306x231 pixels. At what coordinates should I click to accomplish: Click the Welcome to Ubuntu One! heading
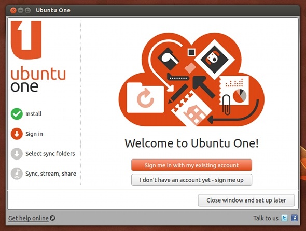[x=192, y=143]
